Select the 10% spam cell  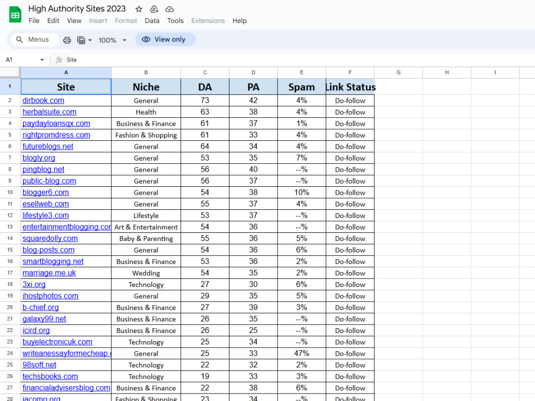pyautogui.click(x=302, y=192)
